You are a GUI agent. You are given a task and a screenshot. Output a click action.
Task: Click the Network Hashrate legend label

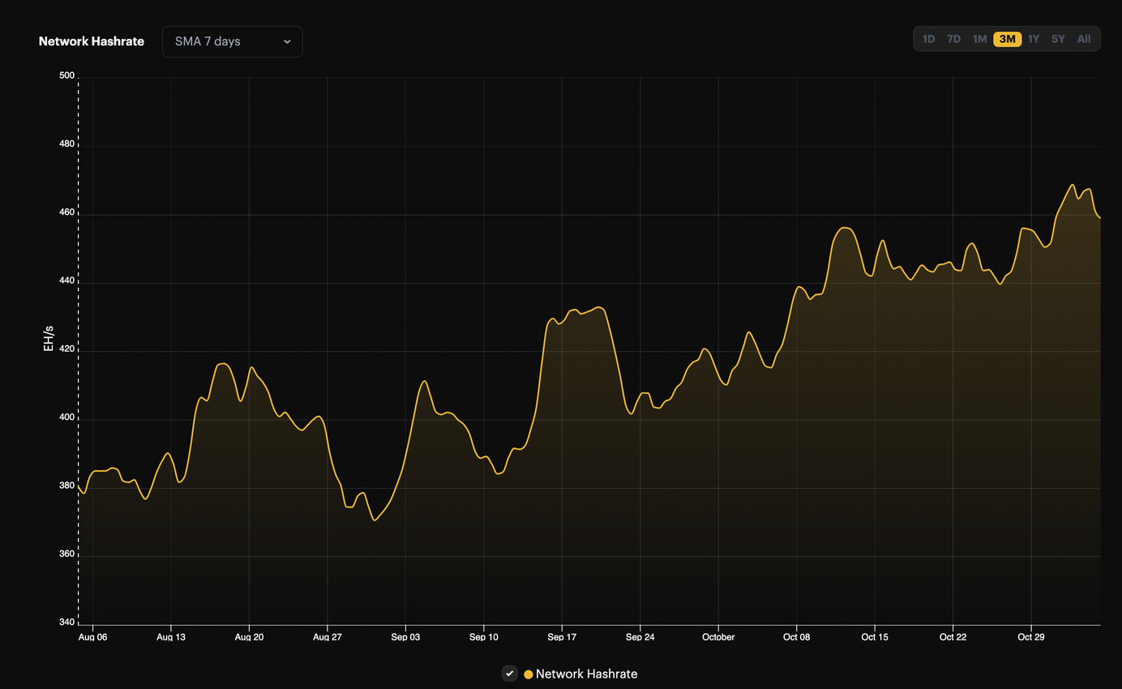coord(587,674)
